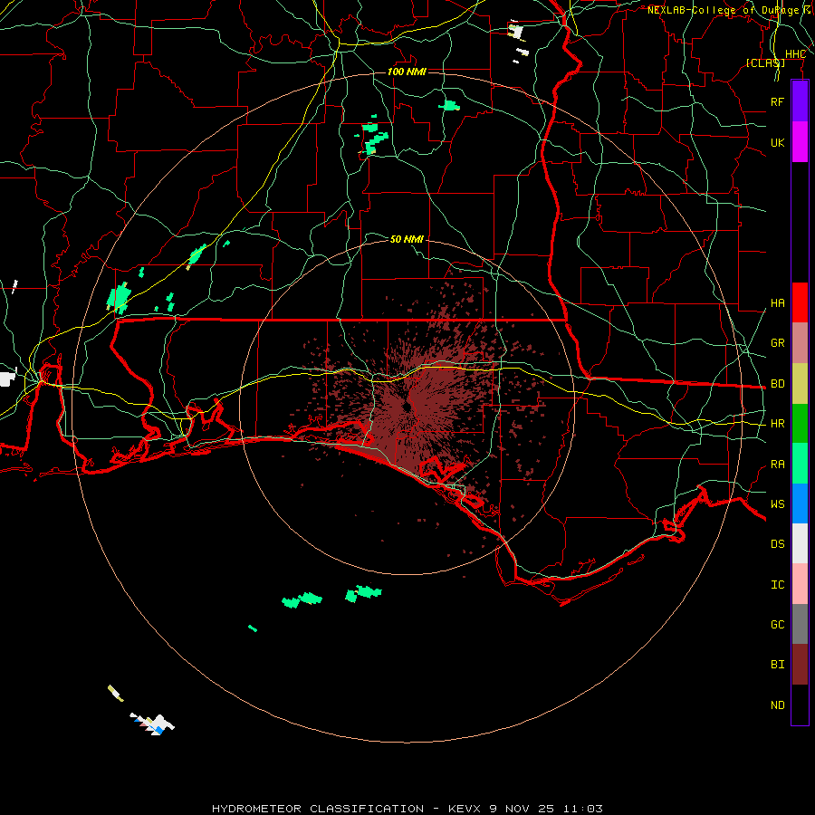The width and height of the screenshot is (815, 815).
Task: Choose the "IC" legend label
Action: point(777,585)
